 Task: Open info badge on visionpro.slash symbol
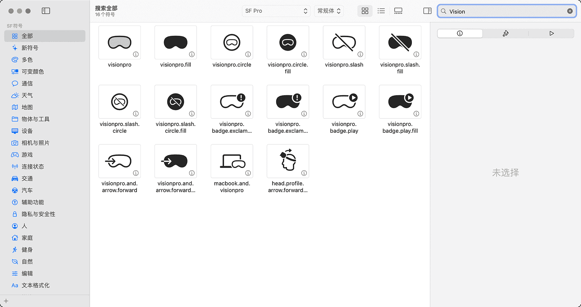[360, 54]
